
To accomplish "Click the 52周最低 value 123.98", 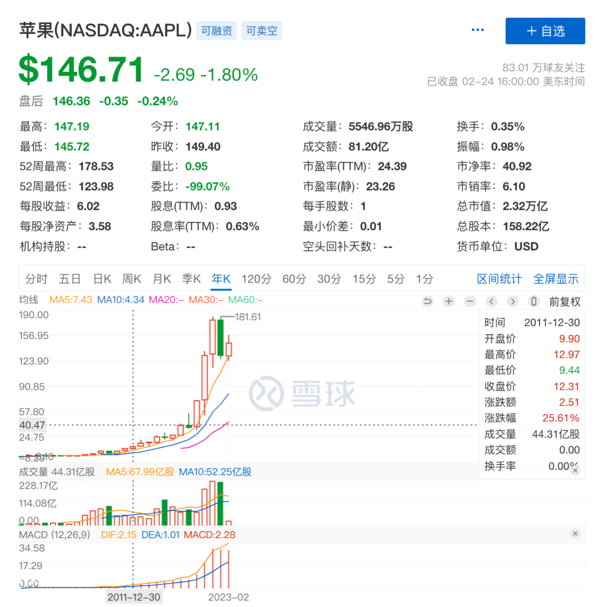I will pos(96,187).
